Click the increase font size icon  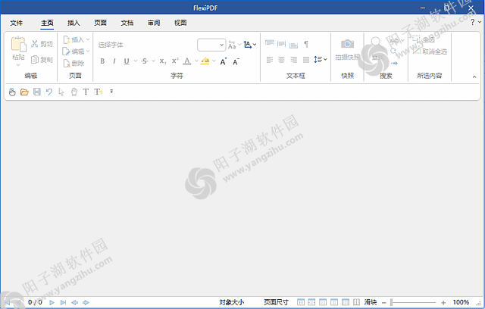[223, 61]
